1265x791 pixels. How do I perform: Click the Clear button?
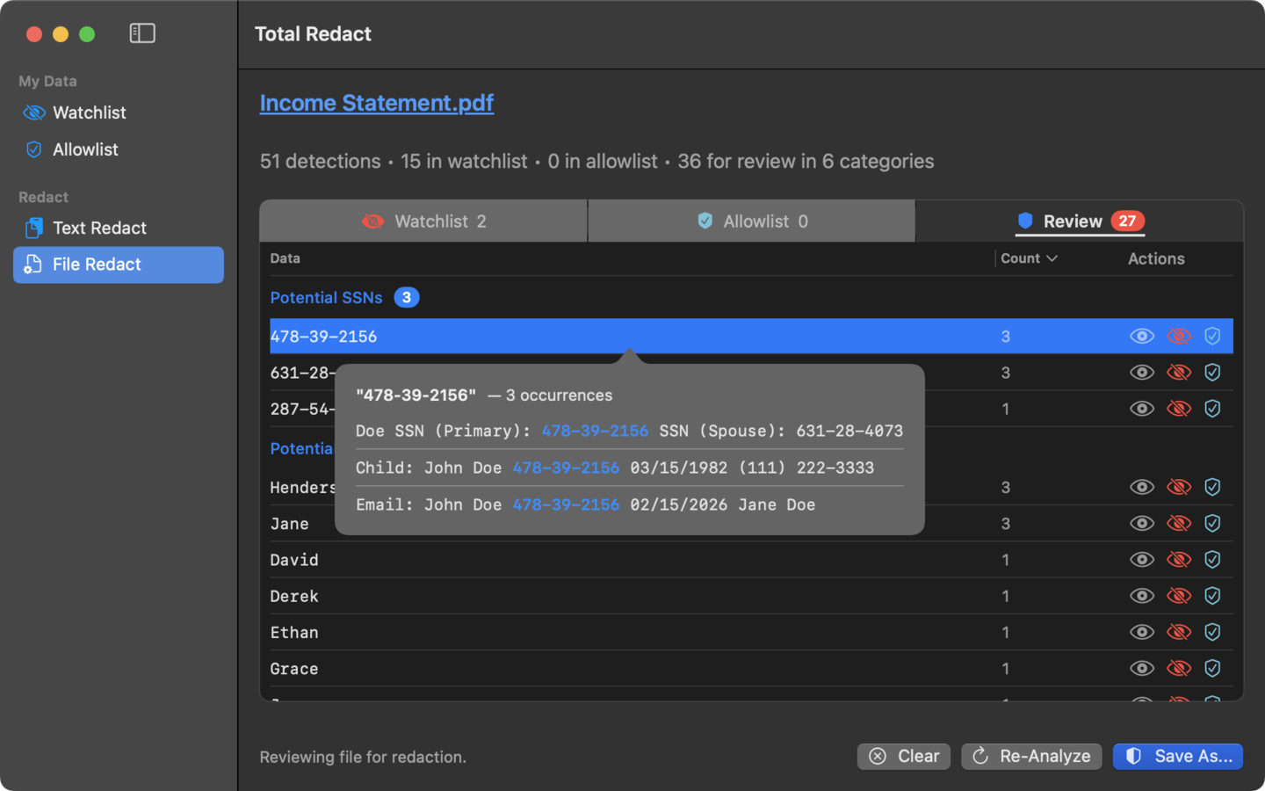[904, 756]
